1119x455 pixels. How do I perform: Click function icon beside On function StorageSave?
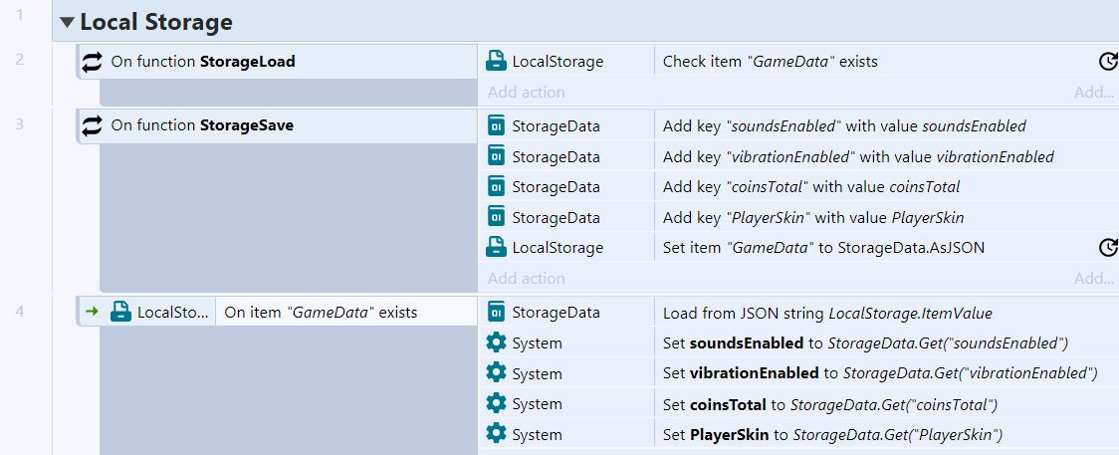pyautogui.click(x=92, y=126)
